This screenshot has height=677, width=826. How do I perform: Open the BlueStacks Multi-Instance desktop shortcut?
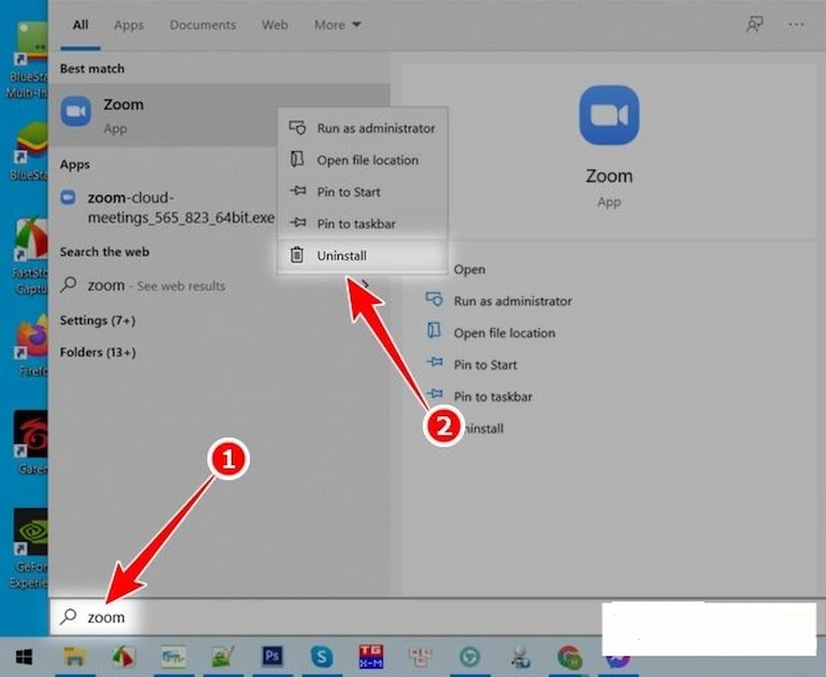[28, 59]
